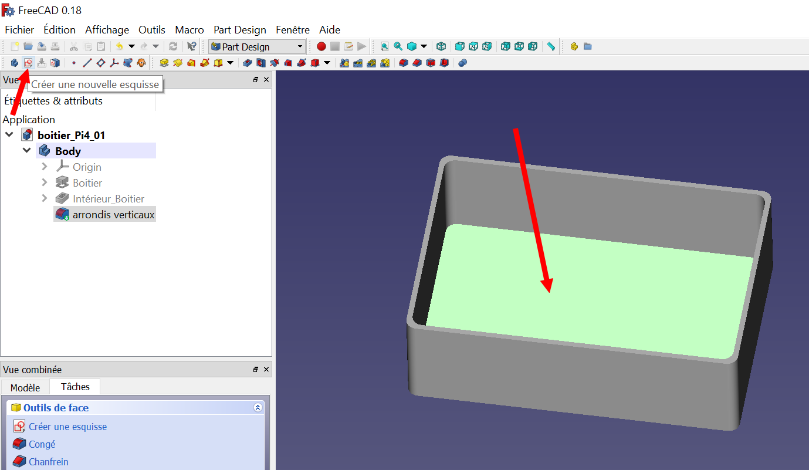Select the Revolution tool
Image resolution: width=809 pixels, height=470 pixels.
click(x=178, y=63)
